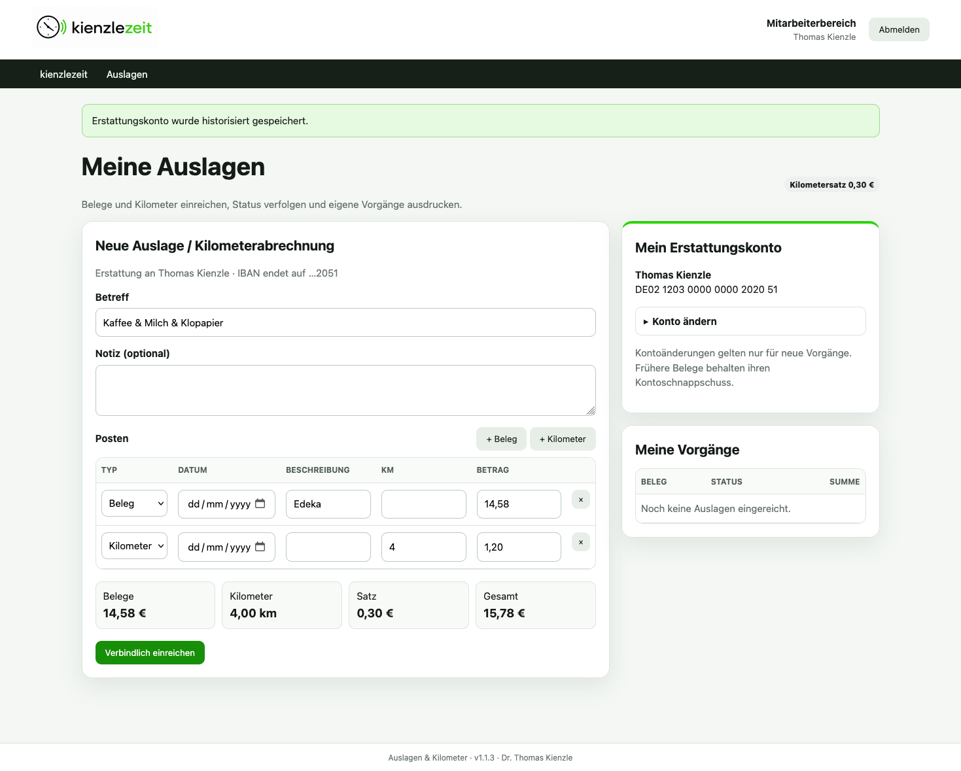Add a new Beleg row
This screenshot has width=961, height=771.
click(501, 439)
